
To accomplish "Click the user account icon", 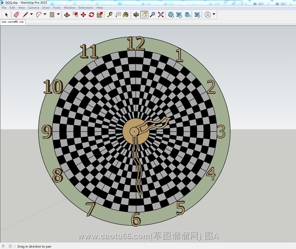I will 208,15.
